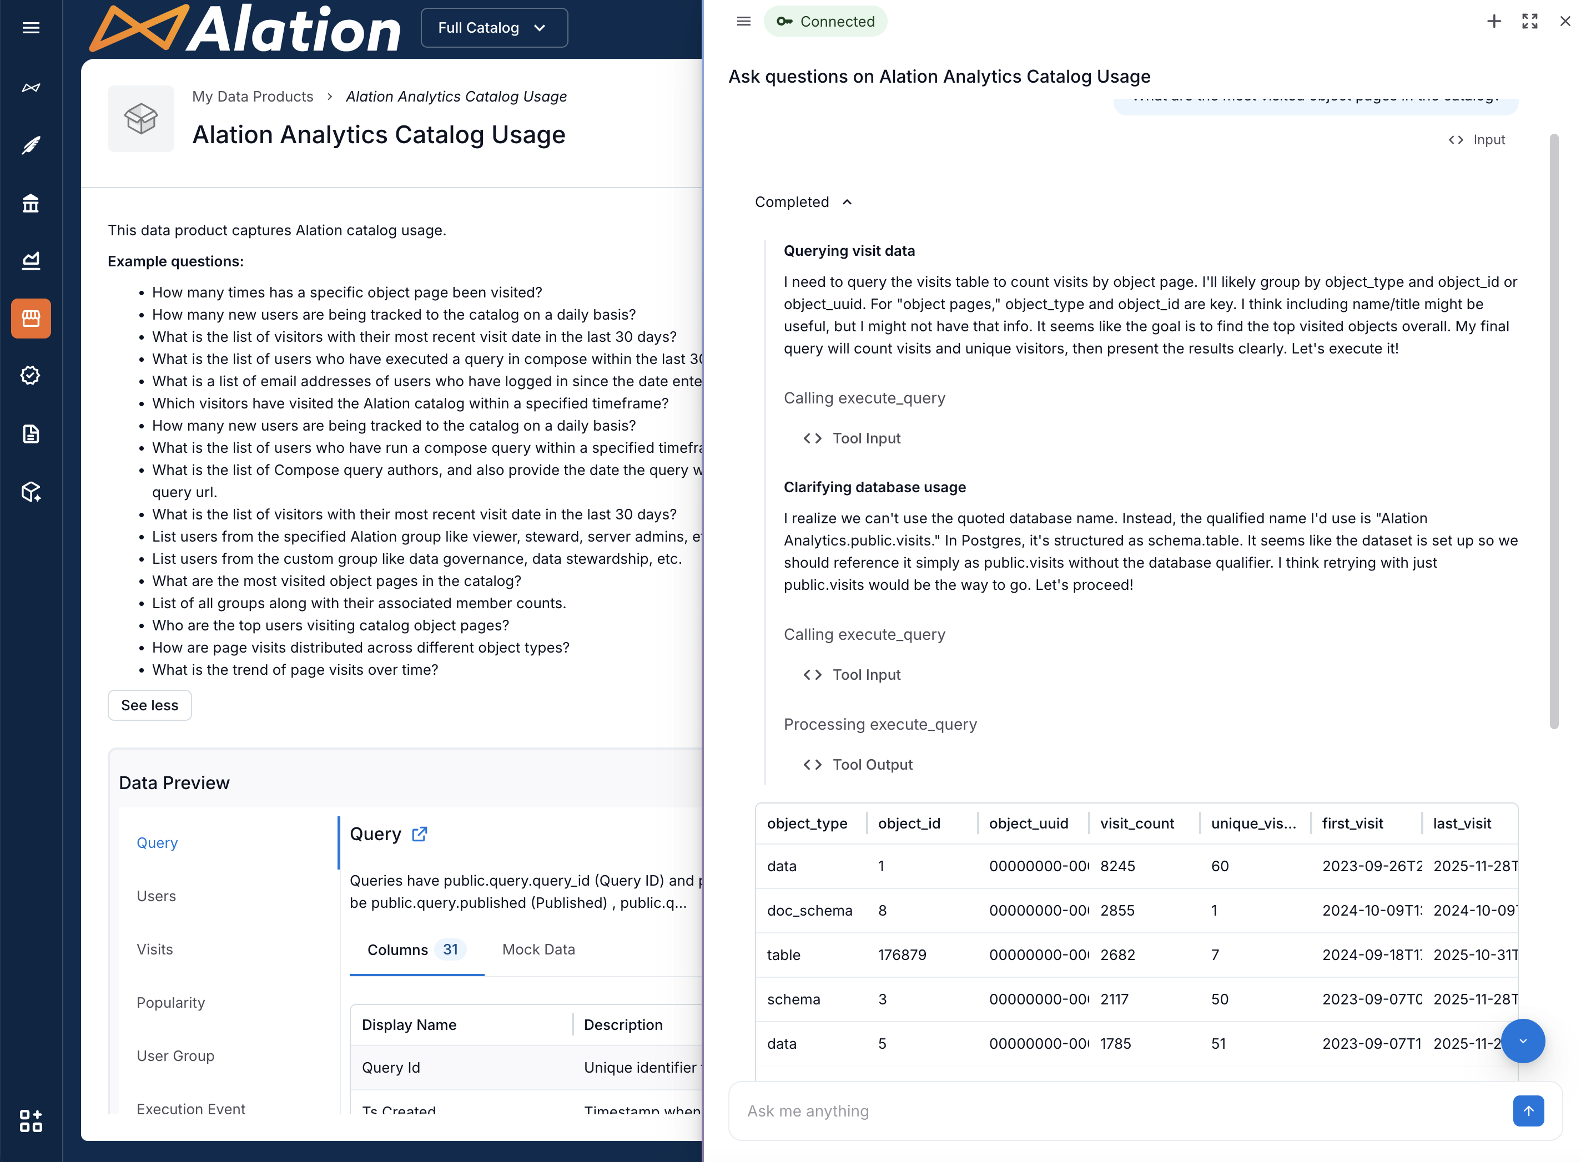Select Visits in Data Preview list
Viewport: 1581px width, 1162px height.
(x=155, y=949)
